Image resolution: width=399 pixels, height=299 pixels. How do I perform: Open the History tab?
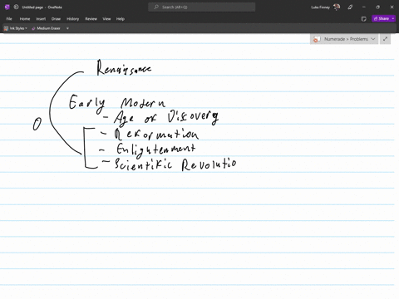73,19
